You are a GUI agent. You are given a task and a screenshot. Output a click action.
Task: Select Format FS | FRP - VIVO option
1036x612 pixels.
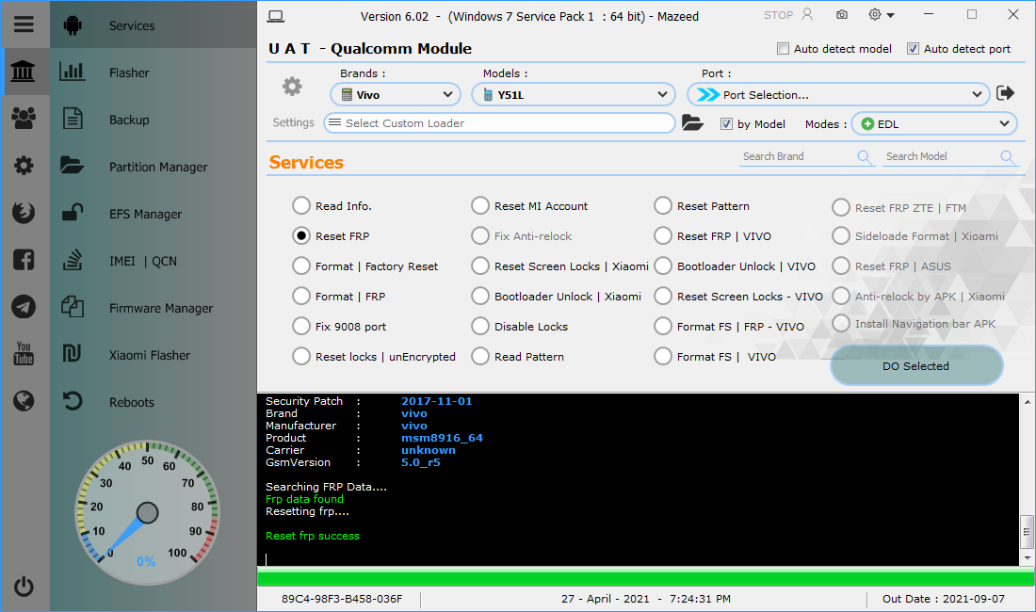663,326
